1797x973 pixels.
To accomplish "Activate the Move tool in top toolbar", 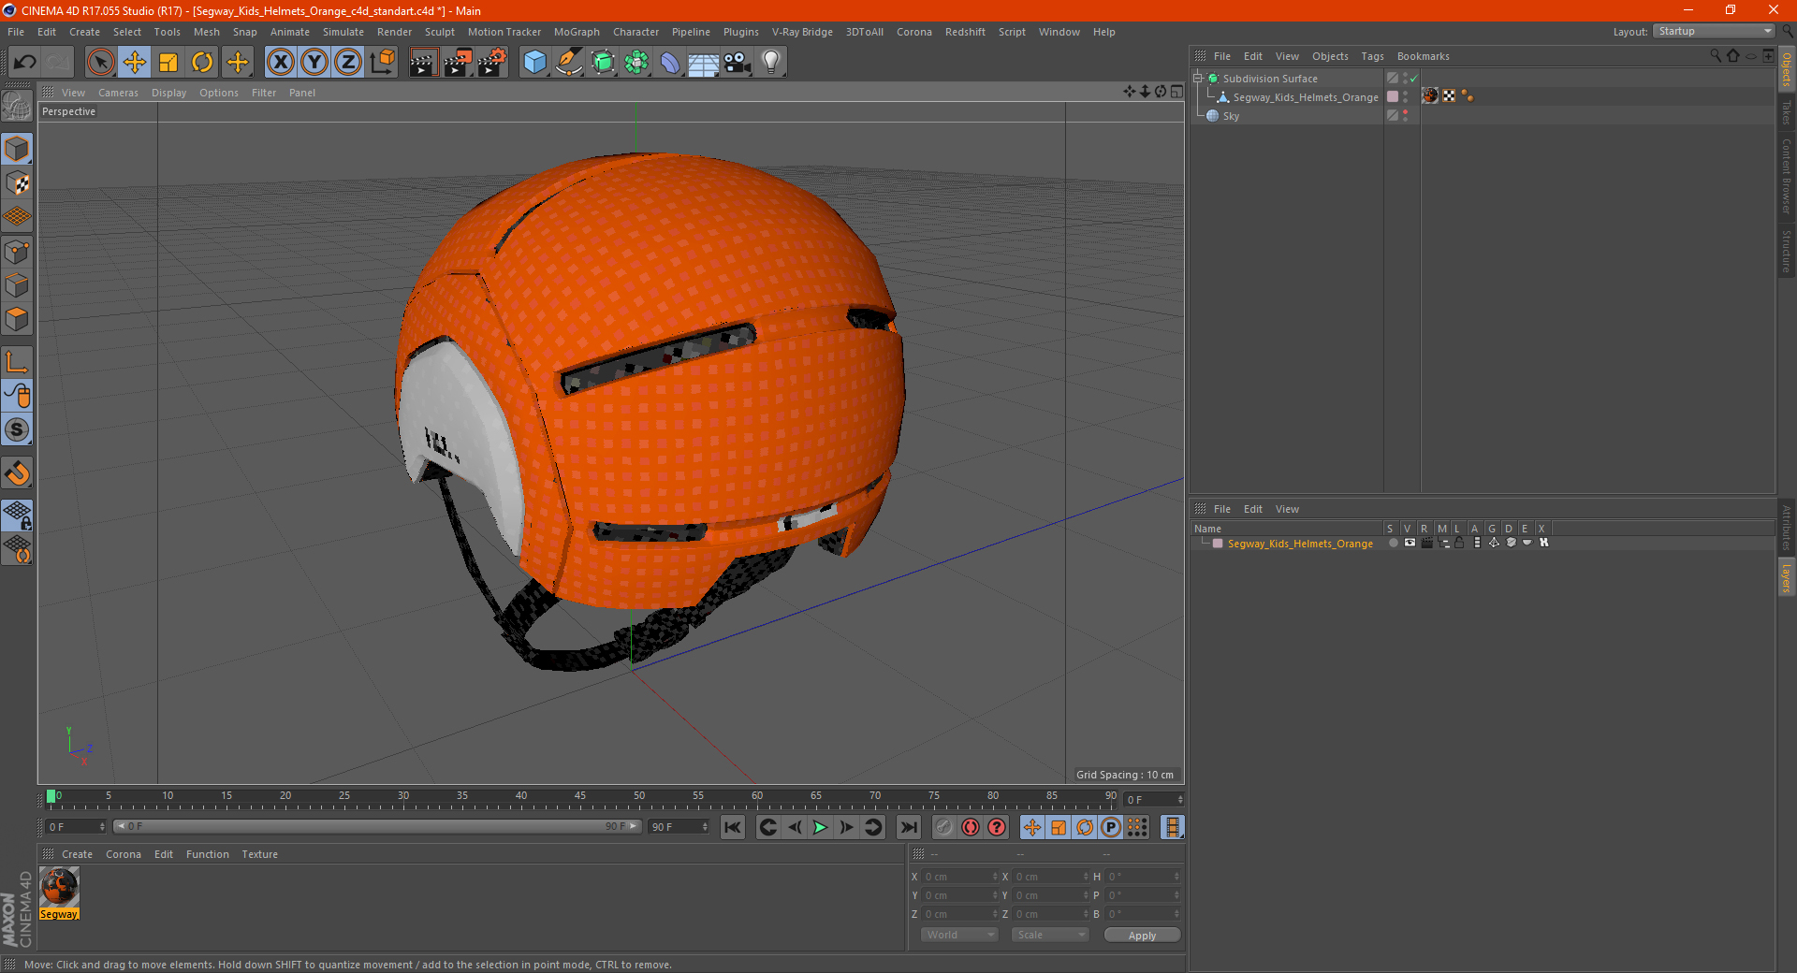I will point(135,63).
